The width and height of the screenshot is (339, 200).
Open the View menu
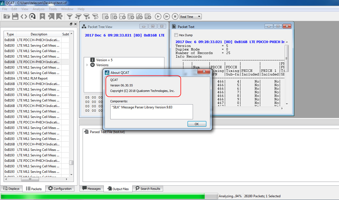25,9
